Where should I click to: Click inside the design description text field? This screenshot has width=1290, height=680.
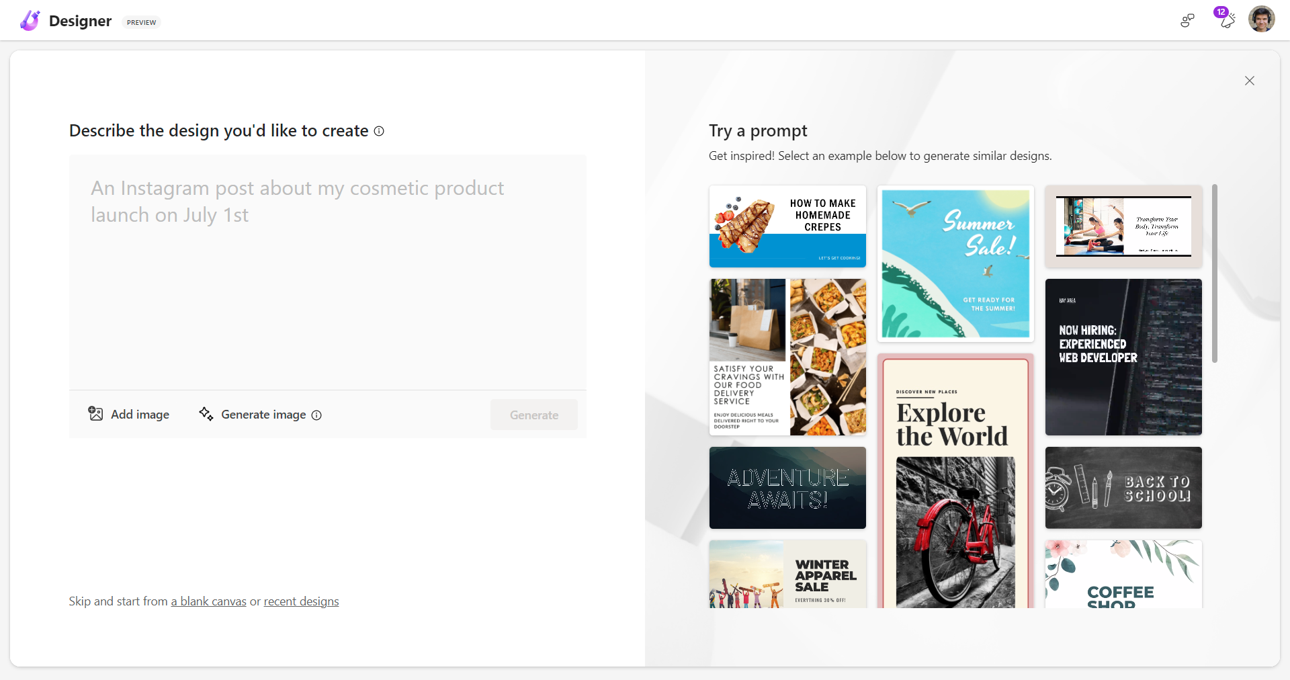click(327, 269)
